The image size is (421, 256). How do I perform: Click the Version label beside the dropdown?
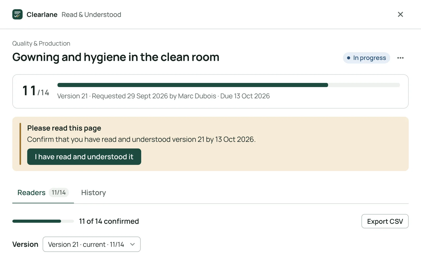point(25,244)
